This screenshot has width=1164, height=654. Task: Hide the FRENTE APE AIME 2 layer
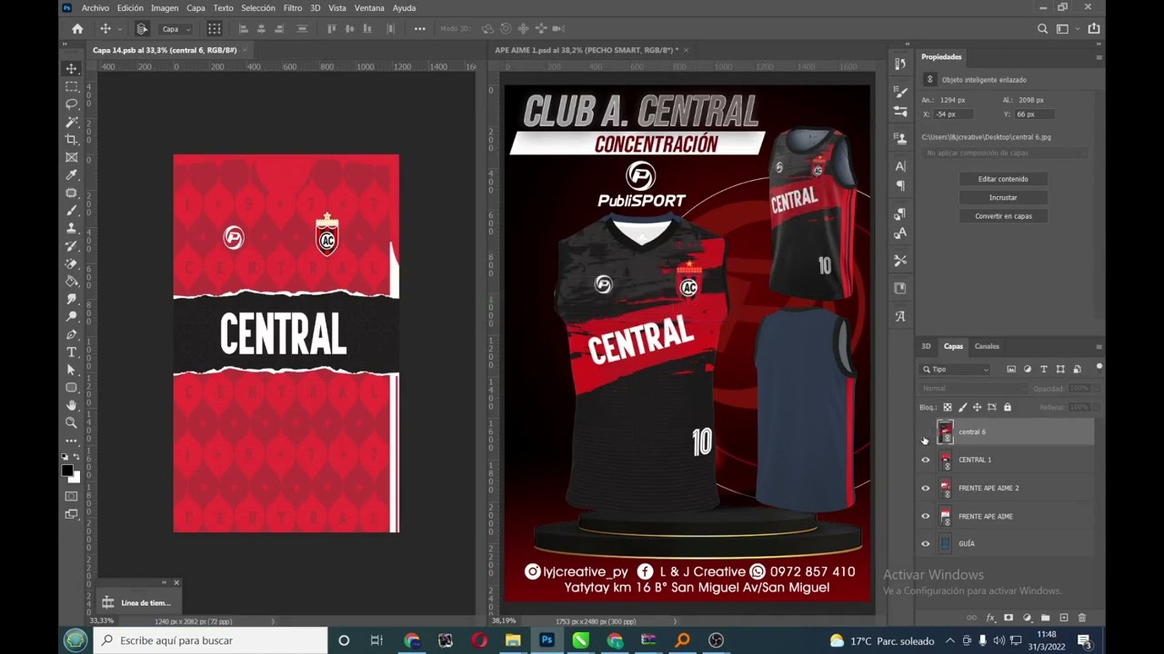click(x=926, y=489)
